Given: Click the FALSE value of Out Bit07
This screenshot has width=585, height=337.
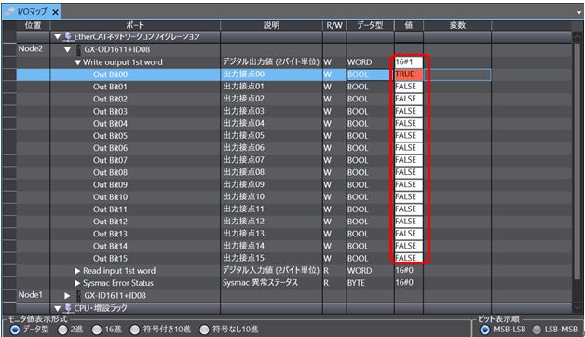Looking at the screenshot, I should coord(409,160).
